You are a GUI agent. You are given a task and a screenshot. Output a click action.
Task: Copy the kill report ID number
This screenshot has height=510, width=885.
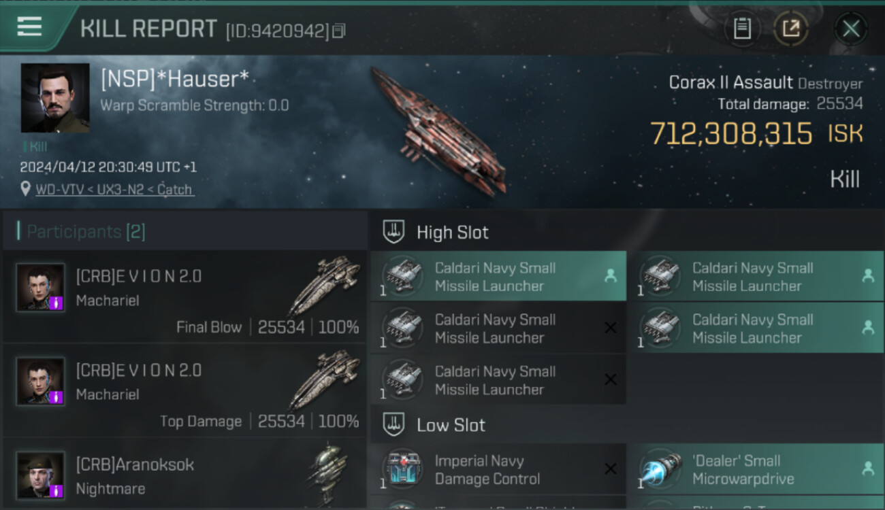click(339, 31)
